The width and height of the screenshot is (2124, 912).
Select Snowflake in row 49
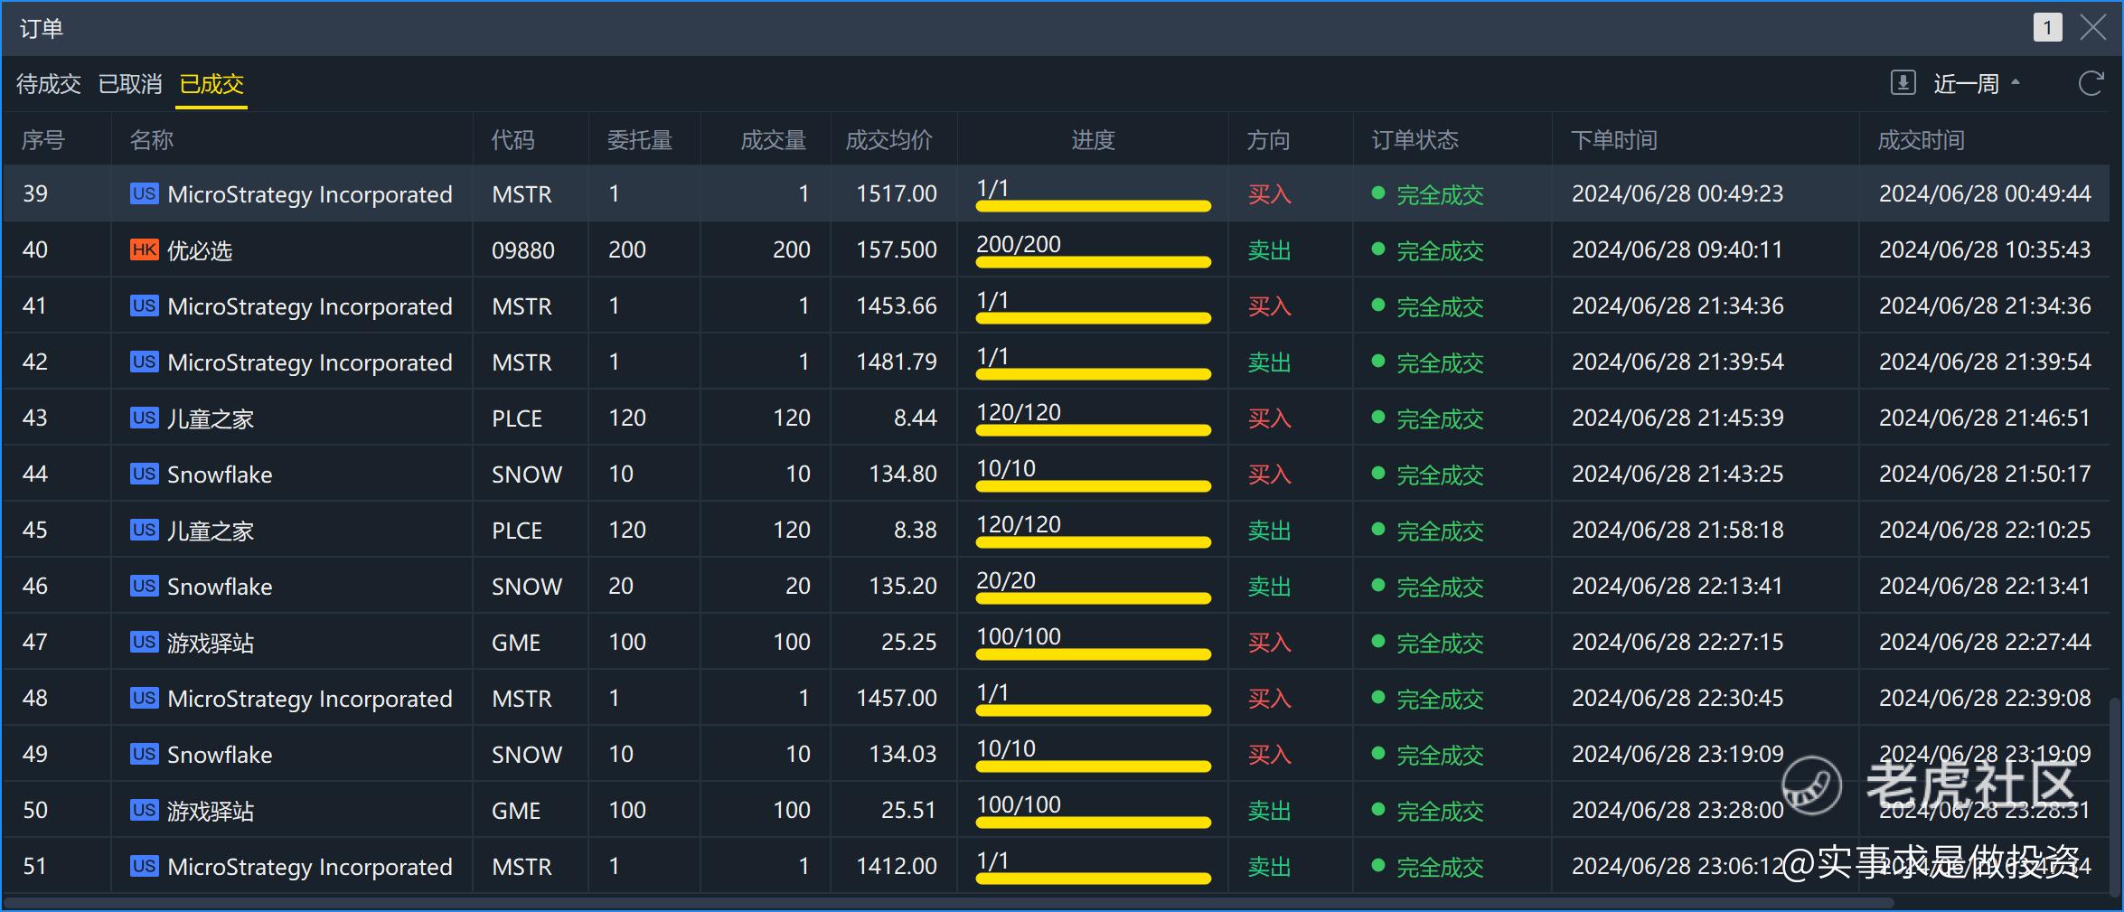[220, 755]
